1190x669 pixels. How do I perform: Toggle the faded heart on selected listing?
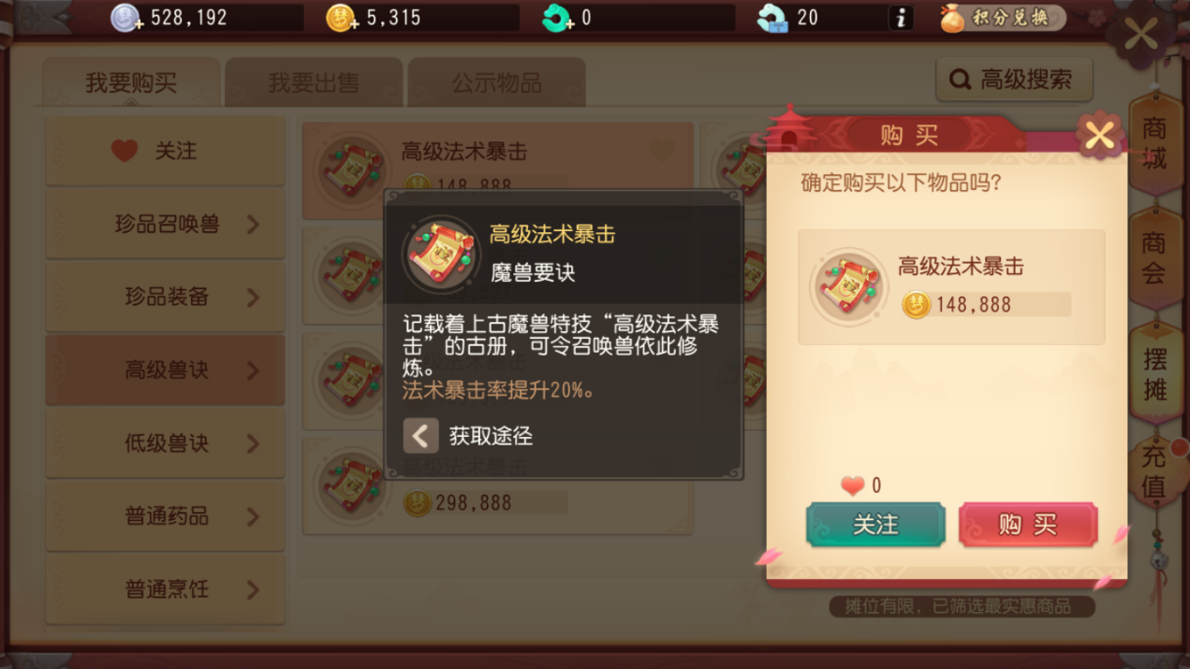661,148
